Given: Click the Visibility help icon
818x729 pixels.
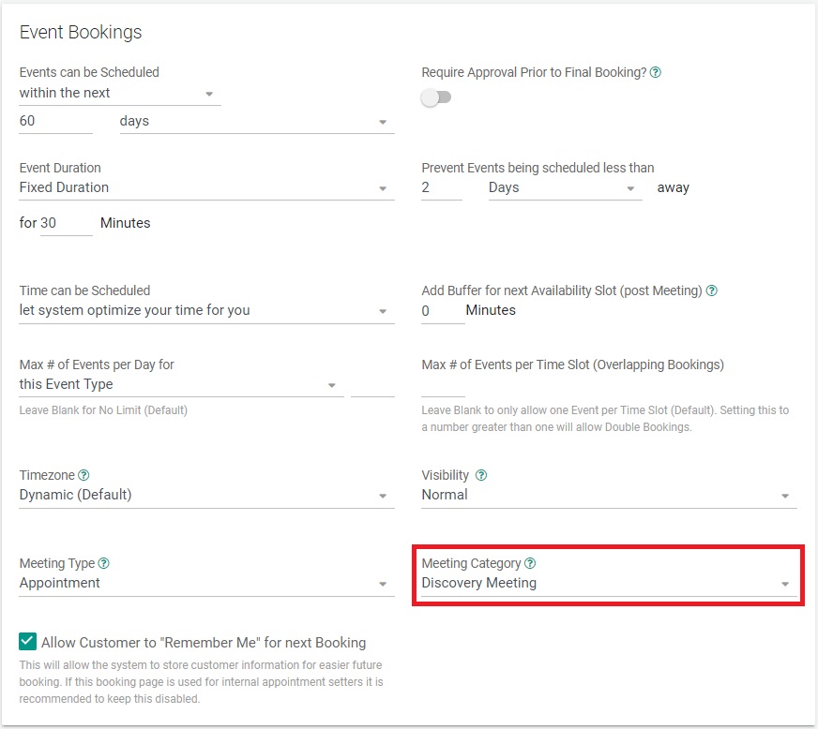Looking at the screenshot, I should tap(481, 475).
